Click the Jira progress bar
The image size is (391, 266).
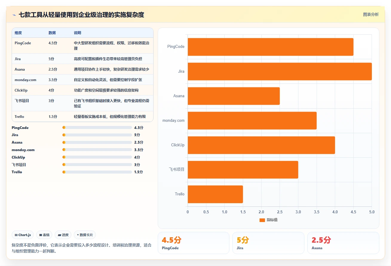tap(97, 135)
